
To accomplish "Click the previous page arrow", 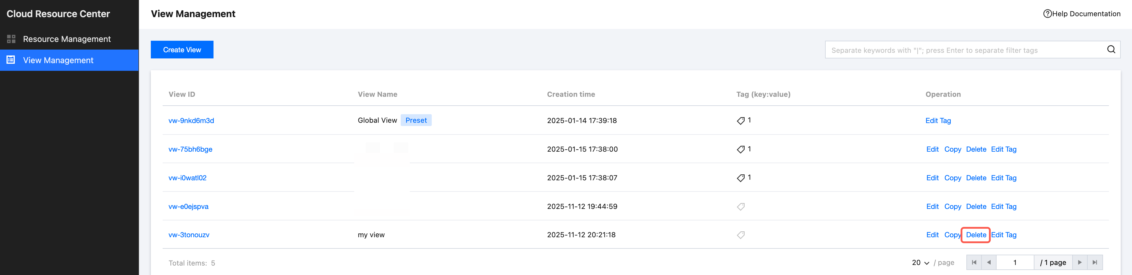I will 989,262.
